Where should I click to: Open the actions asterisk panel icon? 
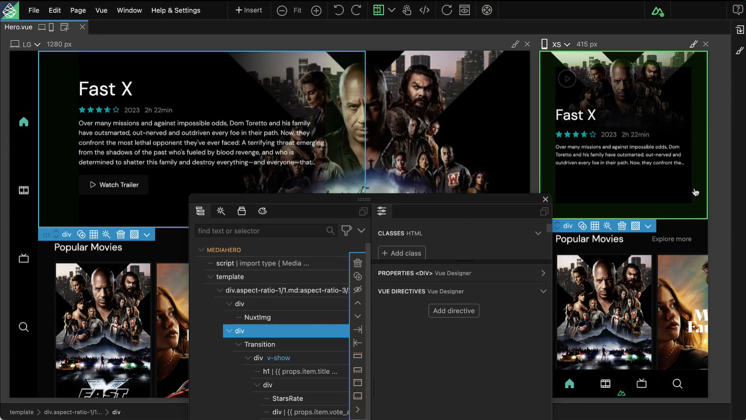[x=221, y=211]
